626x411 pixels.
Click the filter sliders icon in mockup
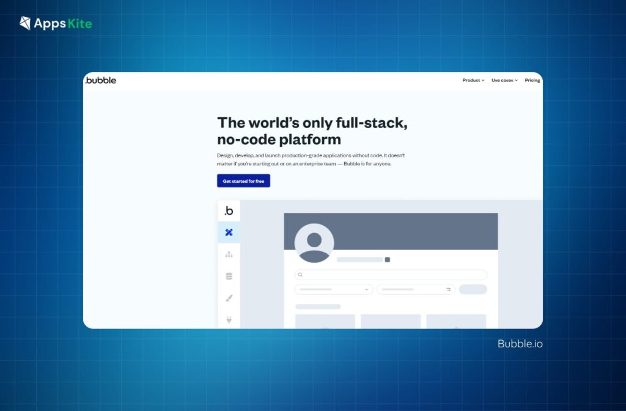pyautogui.click(x=449, y=289)
